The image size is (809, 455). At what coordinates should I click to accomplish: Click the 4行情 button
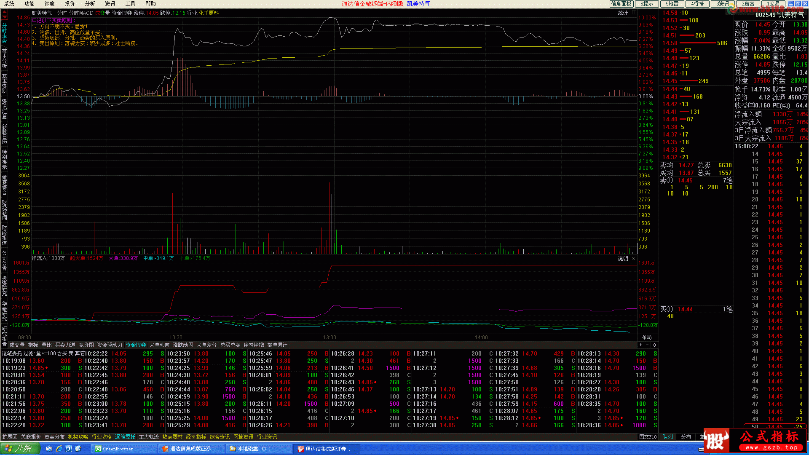tap(697, 4)
